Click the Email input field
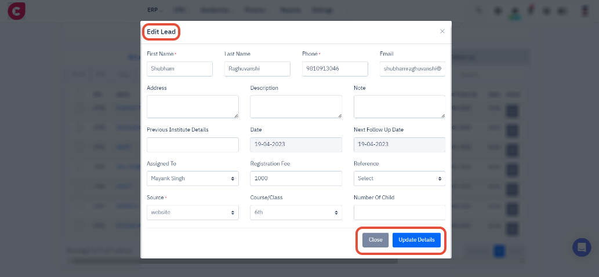This screenshot has height=277, width=599. tap(413, 69)
